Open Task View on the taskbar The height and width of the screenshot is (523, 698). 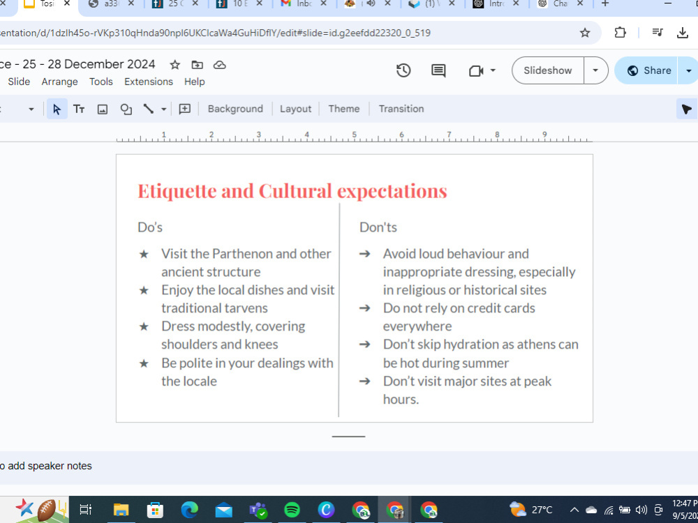[x=85, y=510]
